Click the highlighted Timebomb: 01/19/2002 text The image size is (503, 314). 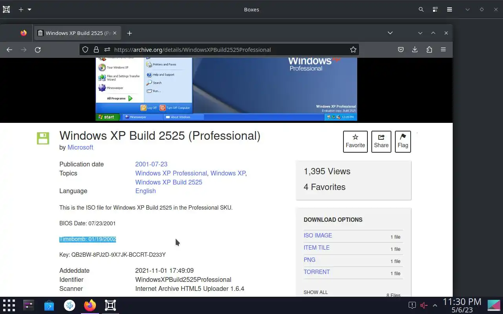(88, 239)
